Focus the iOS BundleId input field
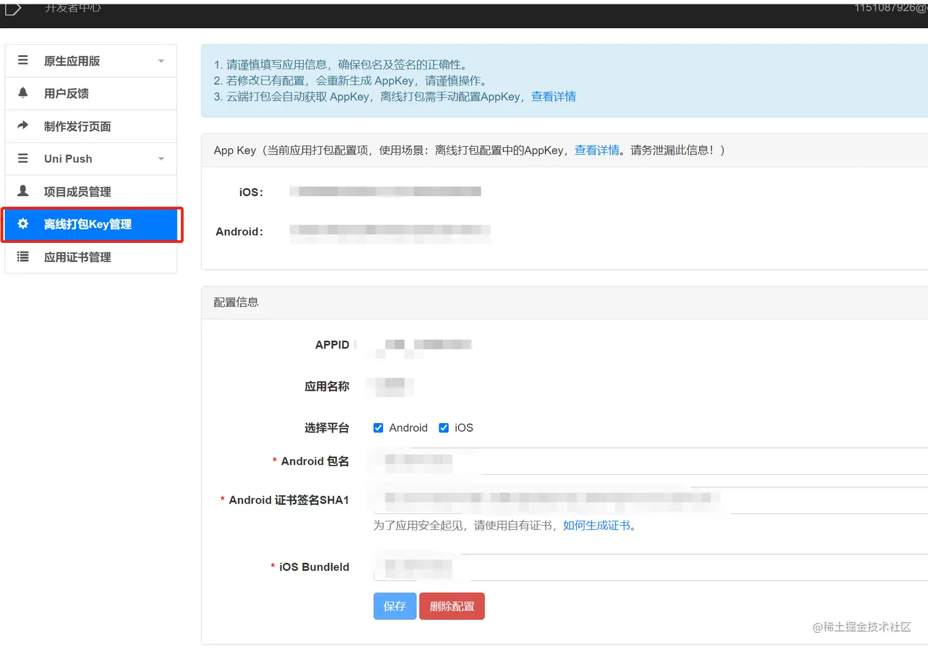 [x=651, y=567]
